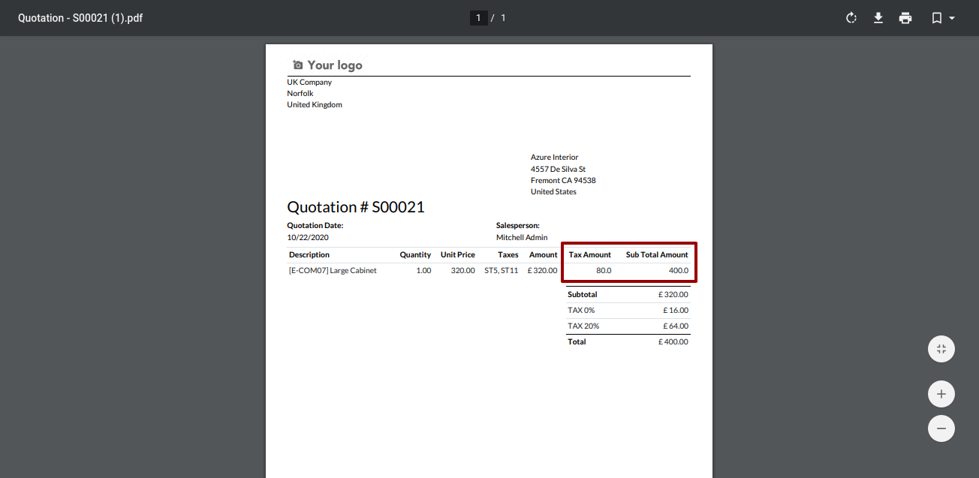Click the 4557 De Silva St address line

tap(558, 170)
